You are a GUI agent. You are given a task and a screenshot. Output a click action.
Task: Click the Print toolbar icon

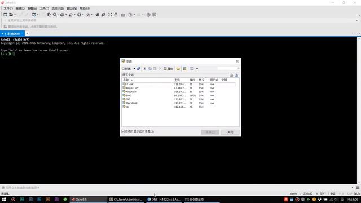(62, 15)
